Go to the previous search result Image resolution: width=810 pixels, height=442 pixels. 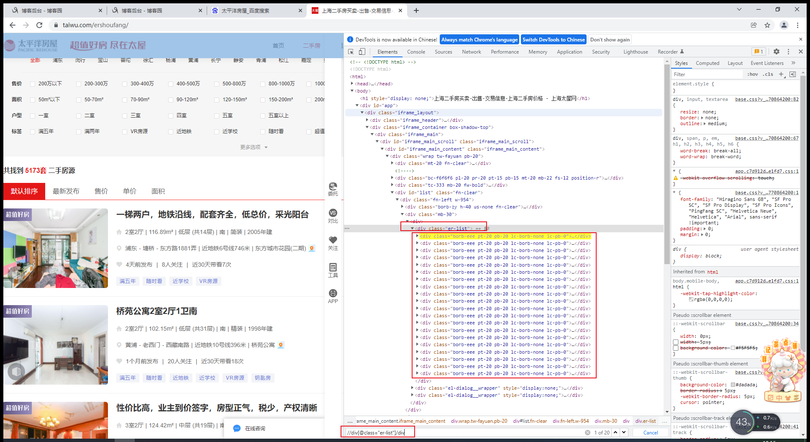click(615, 432)
